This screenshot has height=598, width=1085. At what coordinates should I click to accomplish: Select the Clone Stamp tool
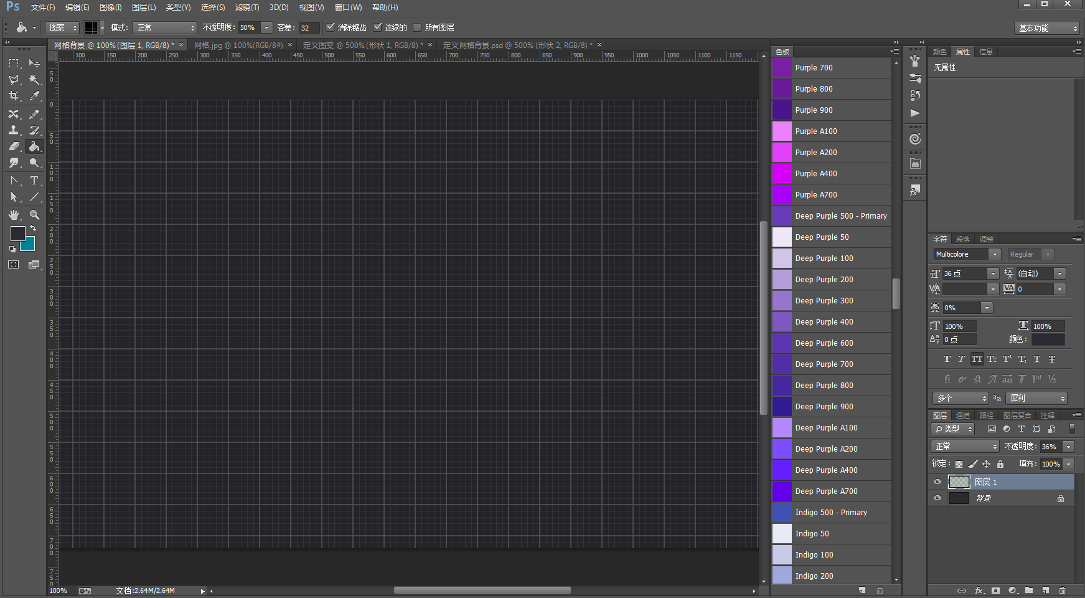(14, 130)
